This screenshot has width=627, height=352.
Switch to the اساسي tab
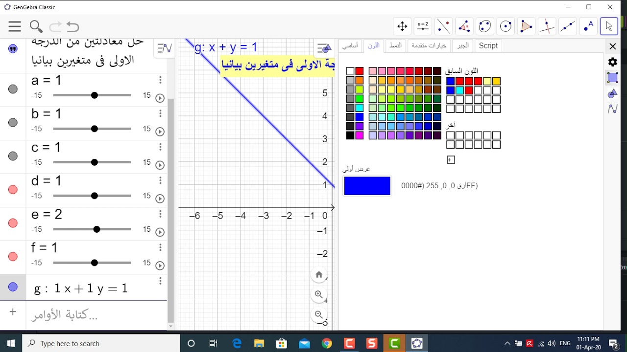point(350,45)
